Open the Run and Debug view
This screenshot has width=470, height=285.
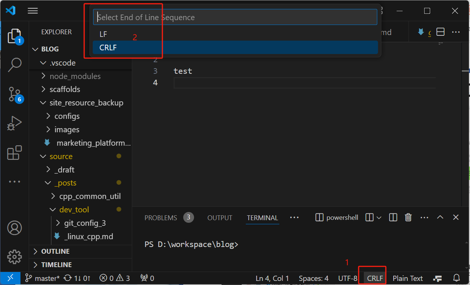coord(15,123)
